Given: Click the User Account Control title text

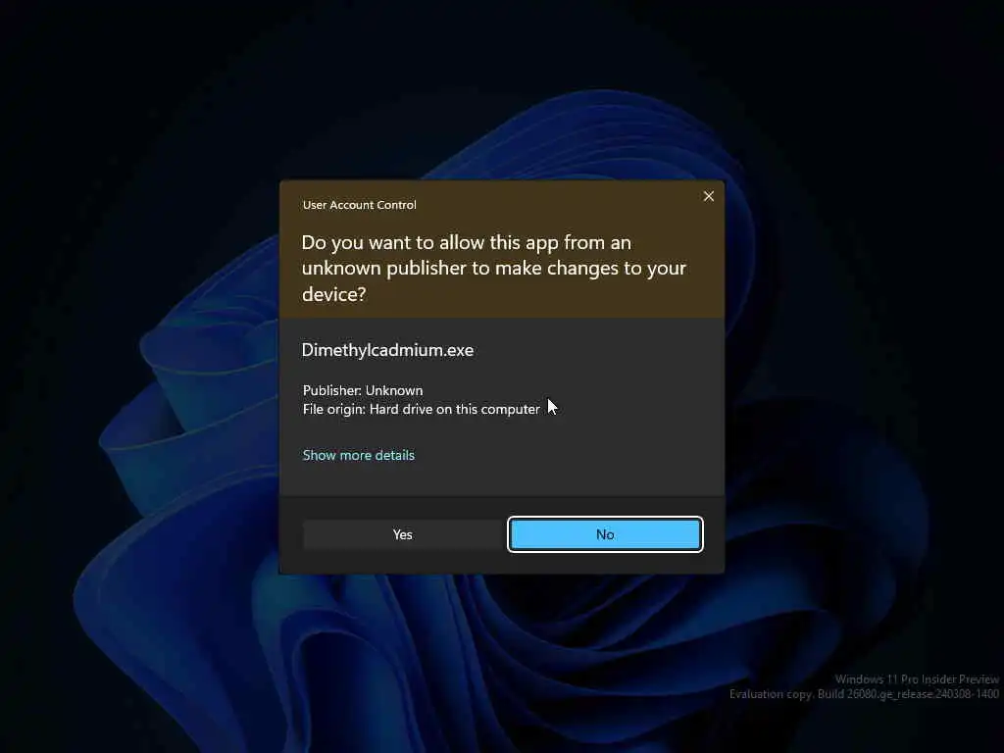Looking at the screenshot, I should 359,205.
